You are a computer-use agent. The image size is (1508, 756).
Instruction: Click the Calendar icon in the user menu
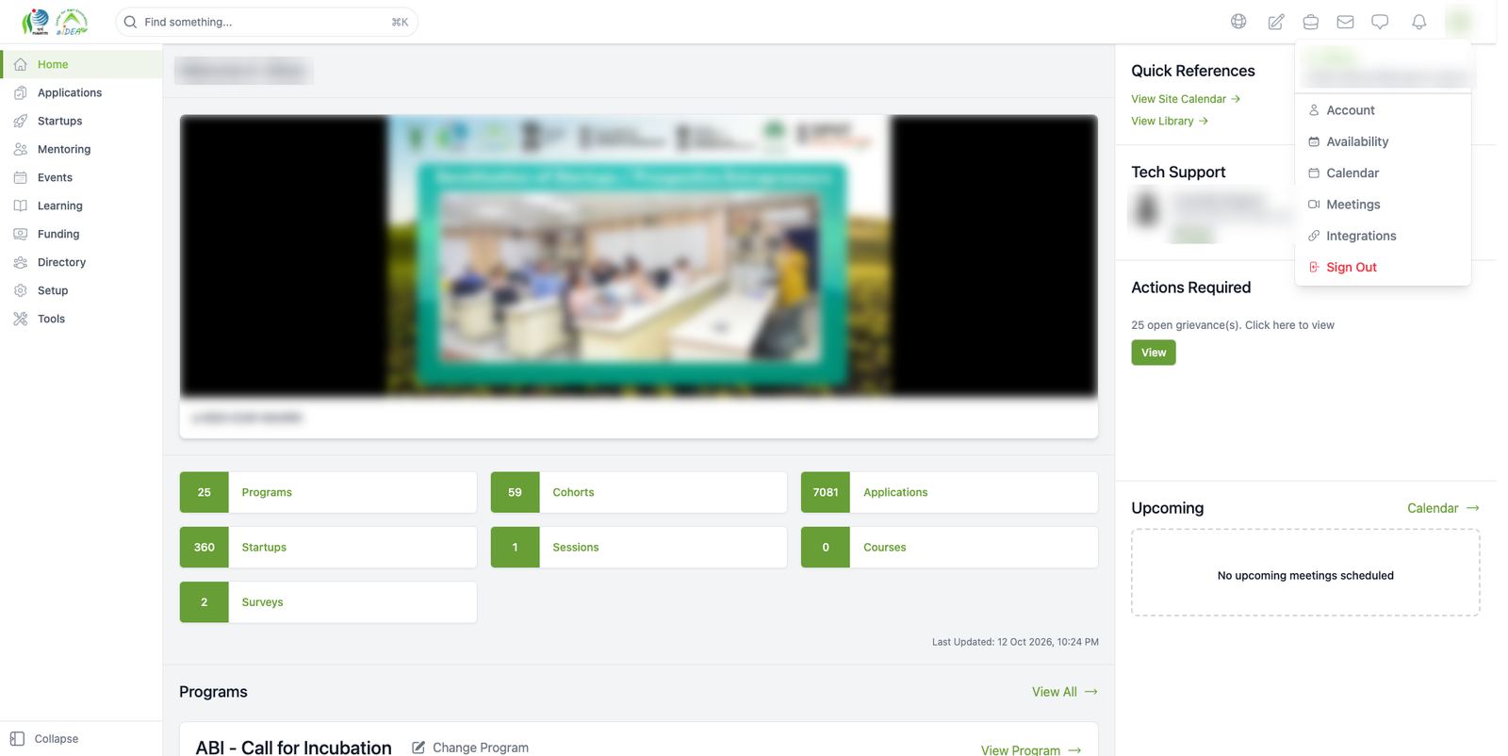tap(1314, 173)
